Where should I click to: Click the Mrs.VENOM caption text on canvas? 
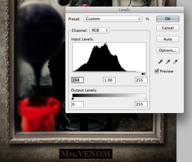tap(86, 154)
